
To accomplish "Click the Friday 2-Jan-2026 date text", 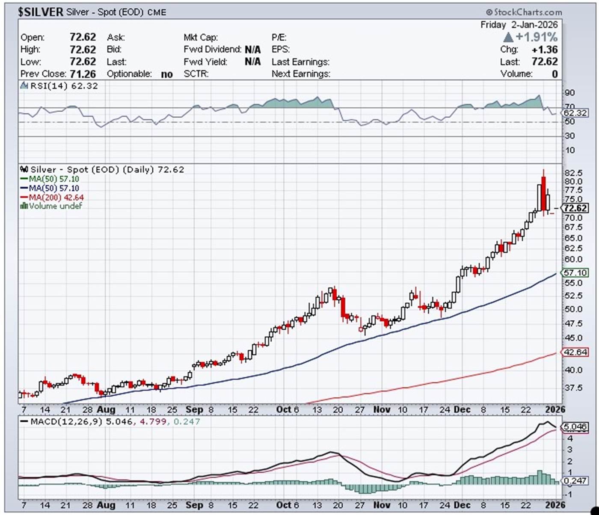I will click(x=519, y=25).
